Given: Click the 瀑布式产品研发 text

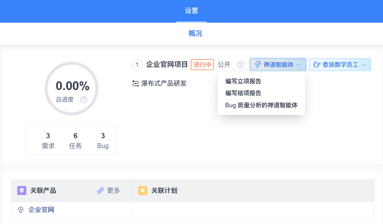Looking at the screenshot, I should (164, 83).
